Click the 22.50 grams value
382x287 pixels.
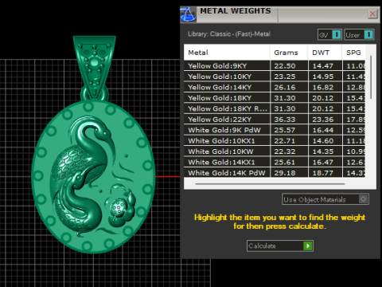tap(285, 66)
